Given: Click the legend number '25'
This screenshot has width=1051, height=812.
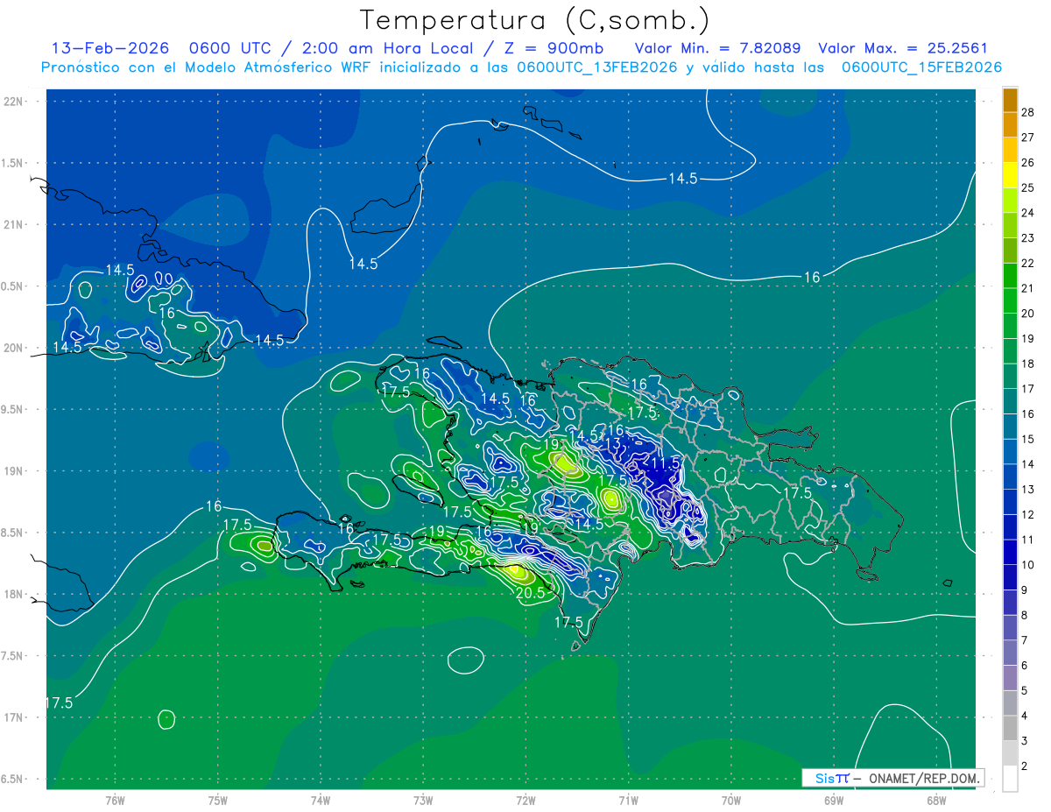Looking at the screenshot, I should 1028,187.
